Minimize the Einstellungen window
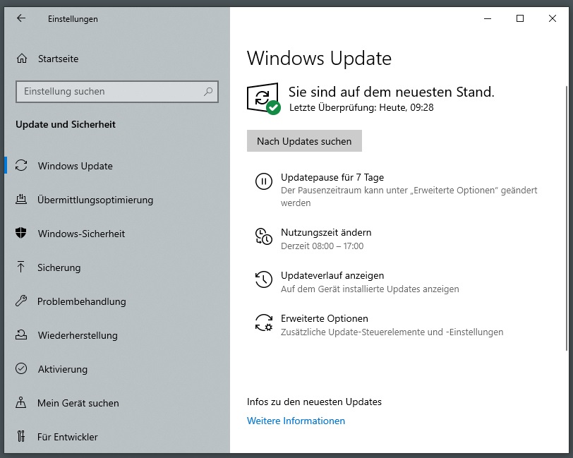This screenshot has height=458, width=573. [488, 18]
